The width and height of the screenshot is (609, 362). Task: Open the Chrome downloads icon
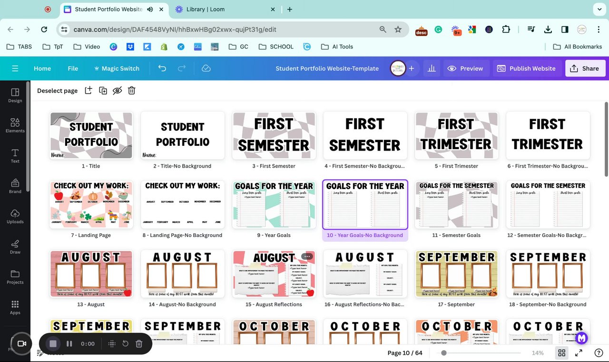click(548, 29)
